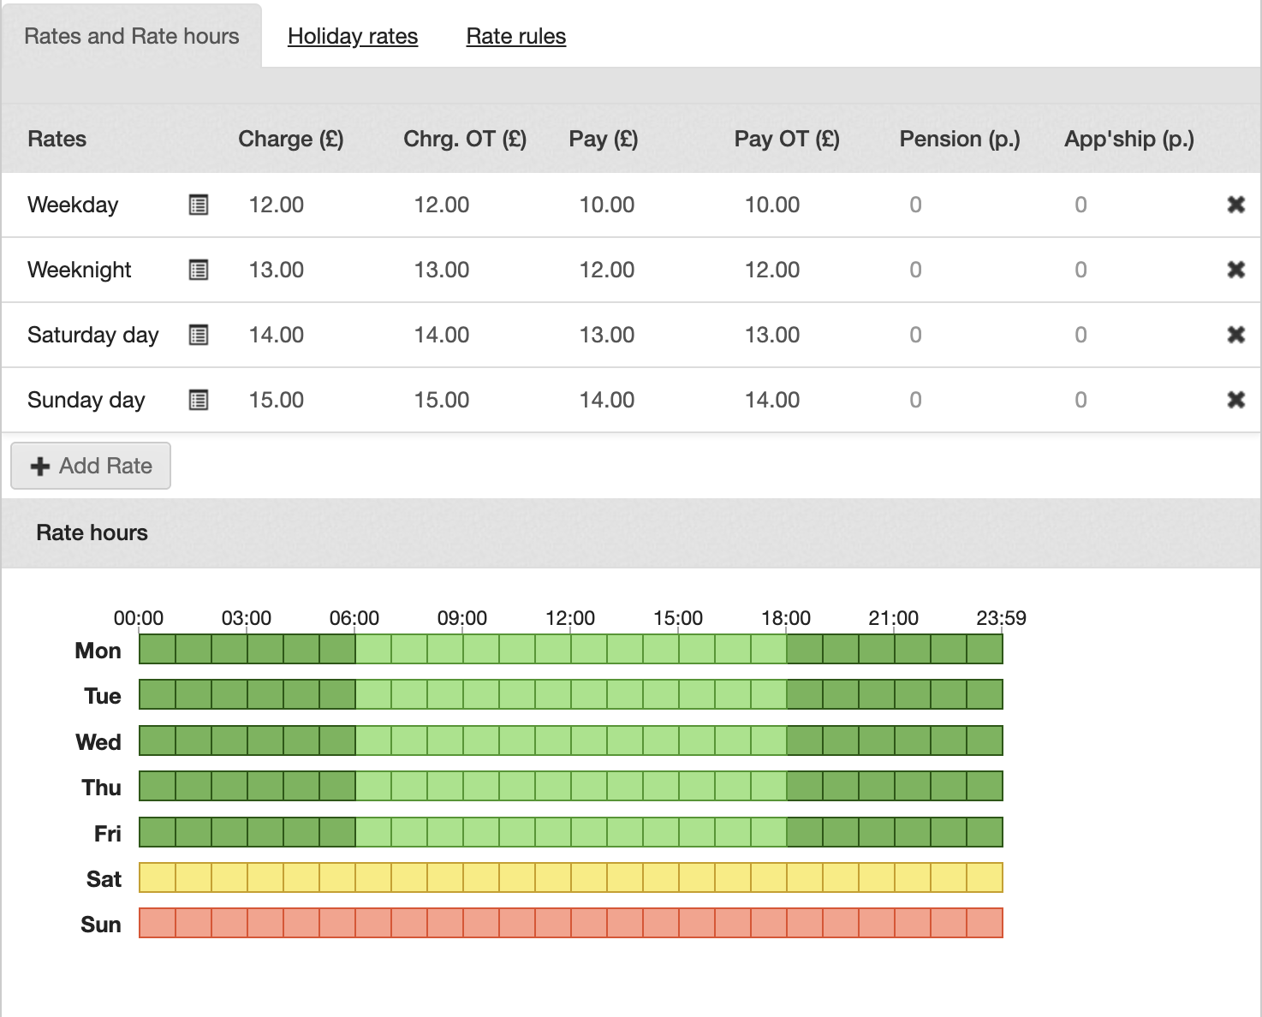
Task: Open the Weeknight rate details list icon
Action: click(199, 270)
